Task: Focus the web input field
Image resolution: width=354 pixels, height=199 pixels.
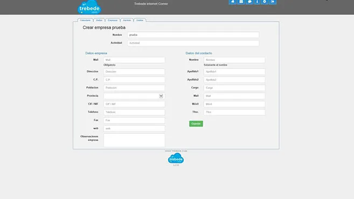Action: [x=134, y=128]
